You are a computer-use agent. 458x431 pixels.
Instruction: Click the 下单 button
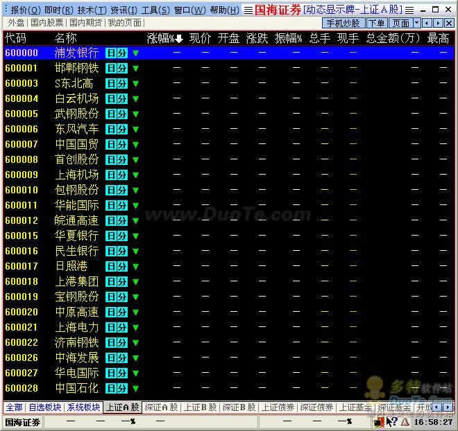pyautogui.click(x=377, y=23)
